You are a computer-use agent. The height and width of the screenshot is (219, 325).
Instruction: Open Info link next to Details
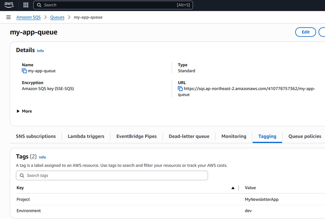click(40, 51)
